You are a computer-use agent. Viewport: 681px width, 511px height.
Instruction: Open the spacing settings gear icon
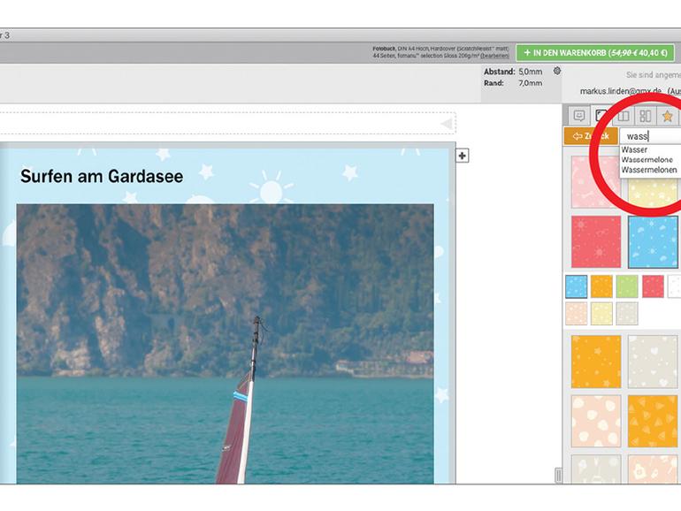(x=557, y=71)
